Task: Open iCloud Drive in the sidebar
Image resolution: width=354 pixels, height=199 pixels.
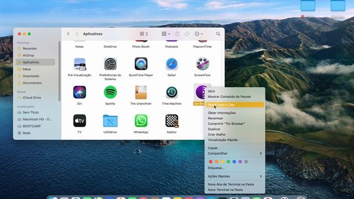Action: (35, 98)
